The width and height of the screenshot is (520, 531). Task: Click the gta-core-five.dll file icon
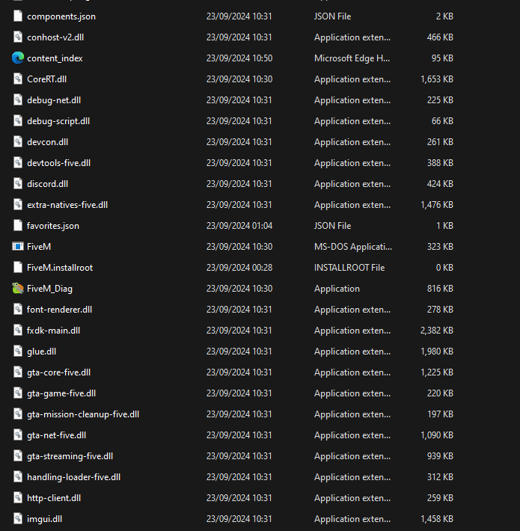pos(18,372)
